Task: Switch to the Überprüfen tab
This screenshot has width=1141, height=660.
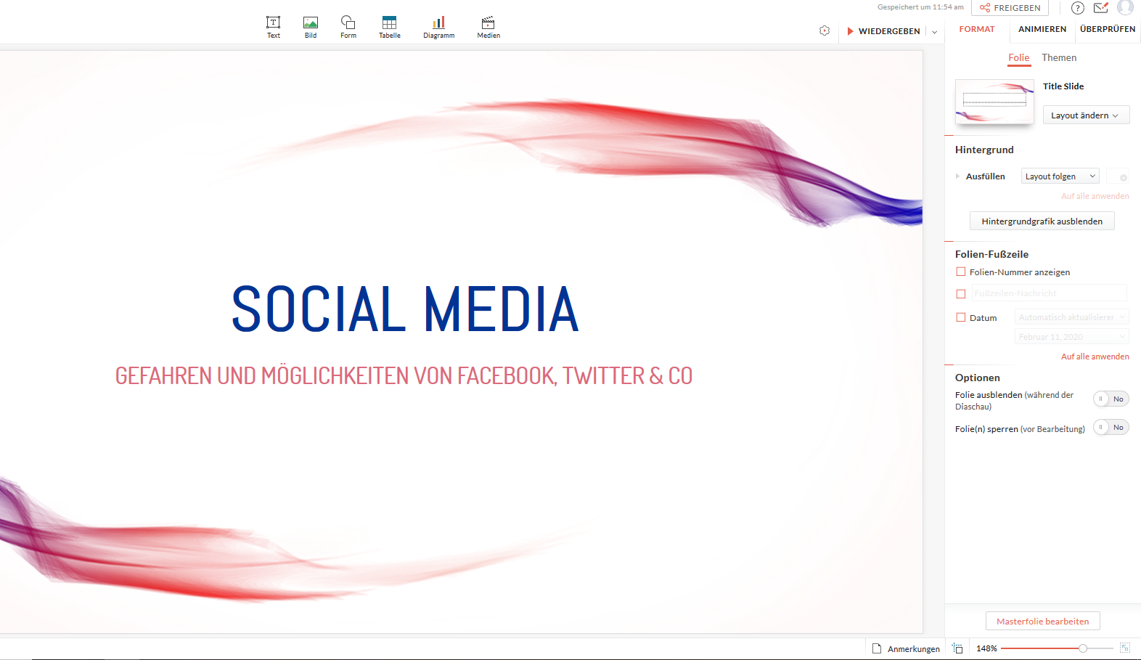Action: point(1108,29)
